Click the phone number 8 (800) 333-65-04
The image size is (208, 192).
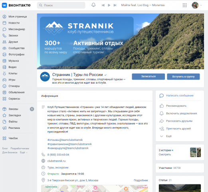[x=58, y=155]
